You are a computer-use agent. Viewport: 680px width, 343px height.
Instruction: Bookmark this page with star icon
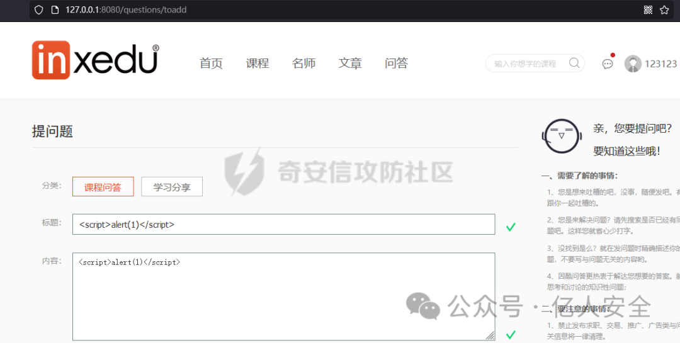(664, 9)
